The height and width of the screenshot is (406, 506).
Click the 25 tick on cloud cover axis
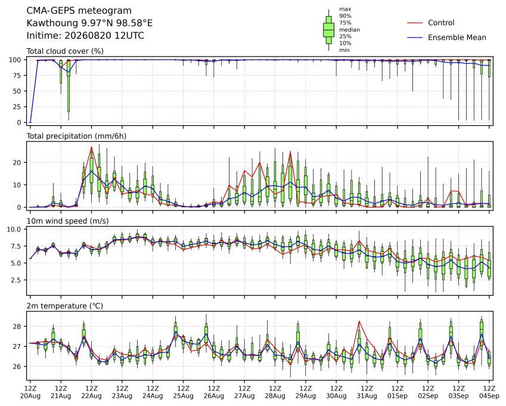click(17, 107)
